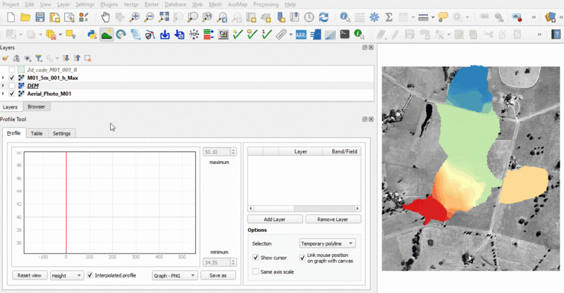
Task: Select the Pan Map hand tool
Action: [104, 16]
